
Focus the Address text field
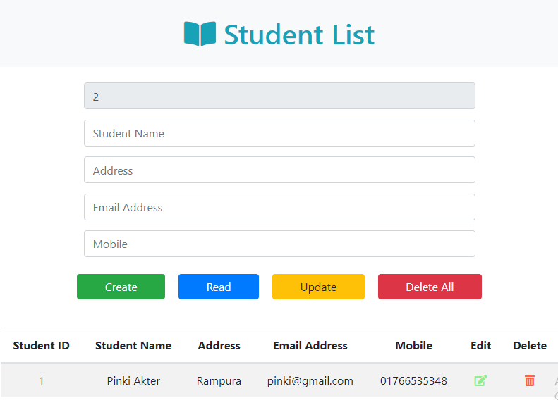[x=279, y=170]
